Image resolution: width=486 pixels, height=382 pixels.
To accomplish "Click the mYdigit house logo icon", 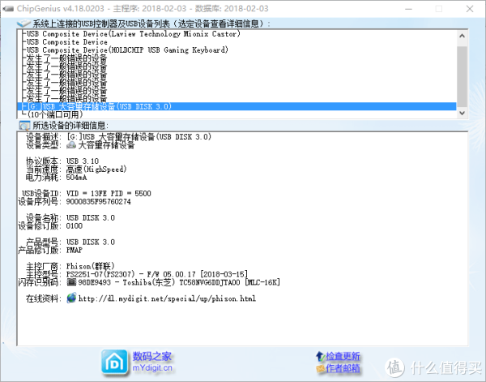I will coord(114,363).
